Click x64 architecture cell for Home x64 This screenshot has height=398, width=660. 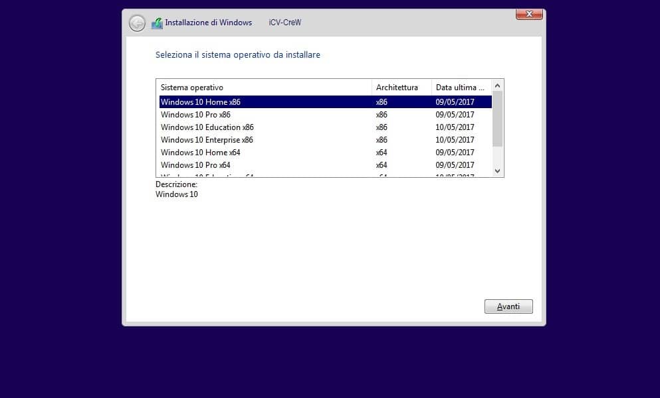382,153
